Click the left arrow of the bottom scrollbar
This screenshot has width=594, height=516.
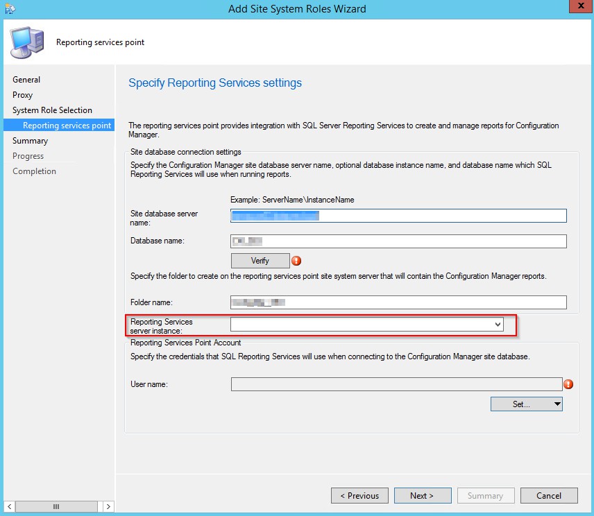8,506
